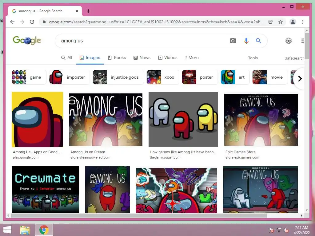Select the Images tab
The image size is (315, 236).
[90, 58]
